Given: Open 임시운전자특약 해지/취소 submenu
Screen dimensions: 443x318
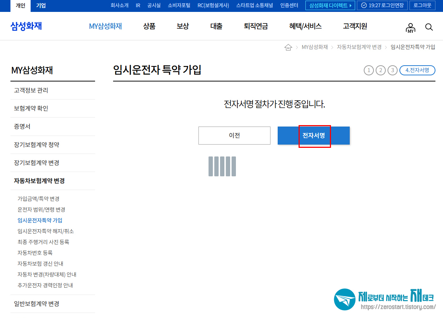Looking at the screenshot, I should click(45, 231).
